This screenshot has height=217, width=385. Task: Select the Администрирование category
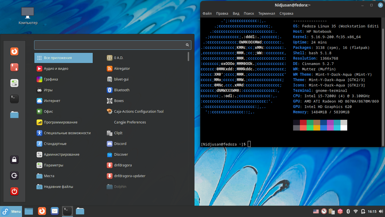click(x=64, y=155)
